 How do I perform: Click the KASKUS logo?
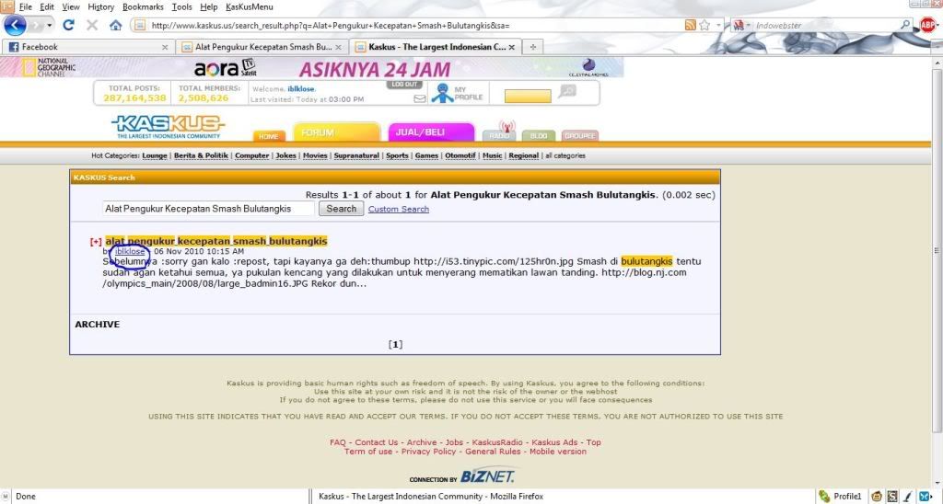click(168, 127)
